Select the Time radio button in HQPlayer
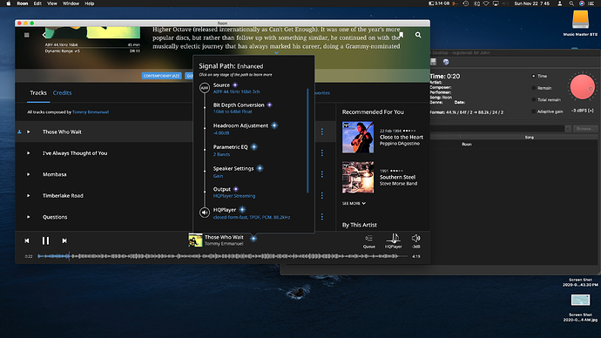This screenshot has width=601, height=338. coord(534,76)
